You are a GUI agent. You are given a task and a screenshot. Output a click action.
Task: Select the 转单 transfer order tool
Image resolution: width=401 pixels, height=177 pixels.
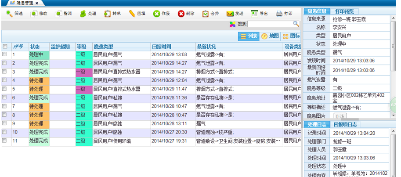(108, 14)
